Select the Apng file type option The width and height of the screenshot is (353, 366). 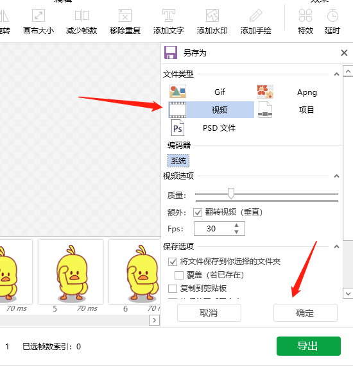pyautogui.click(x=298, y=92)
